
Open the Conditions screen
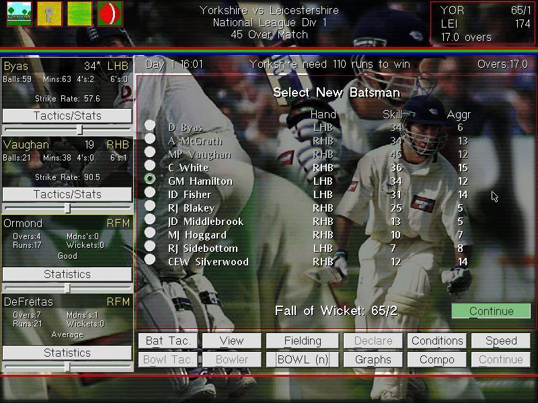437,341
